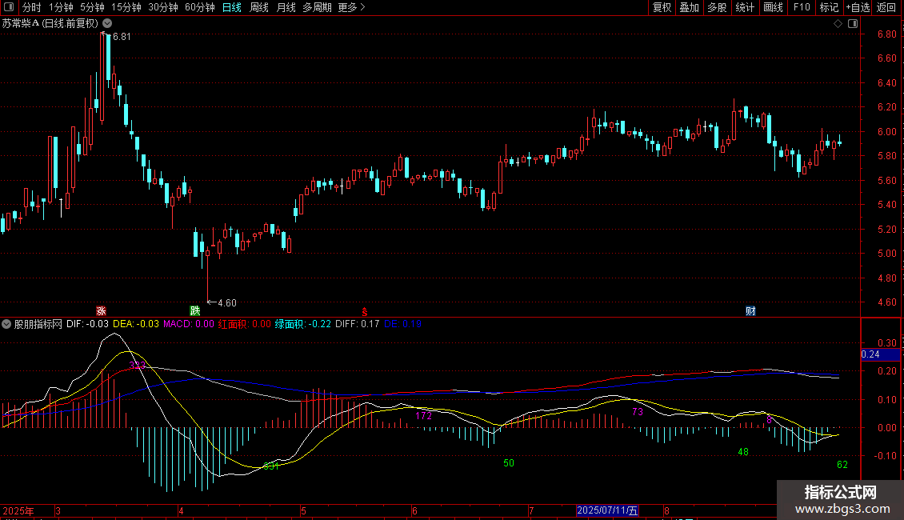Click the 统计 statistics button
This screenshot has width=904, height=520.
[745, 7]
